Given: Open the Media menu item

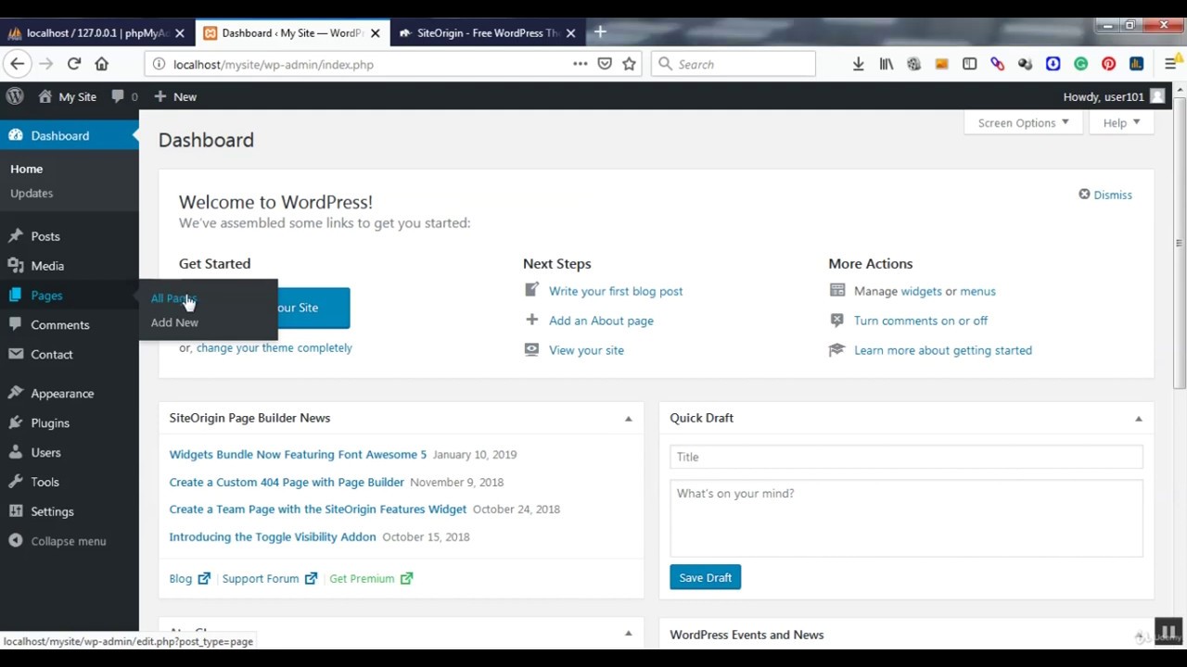Looking at the screenshot, I should [47, 266].
